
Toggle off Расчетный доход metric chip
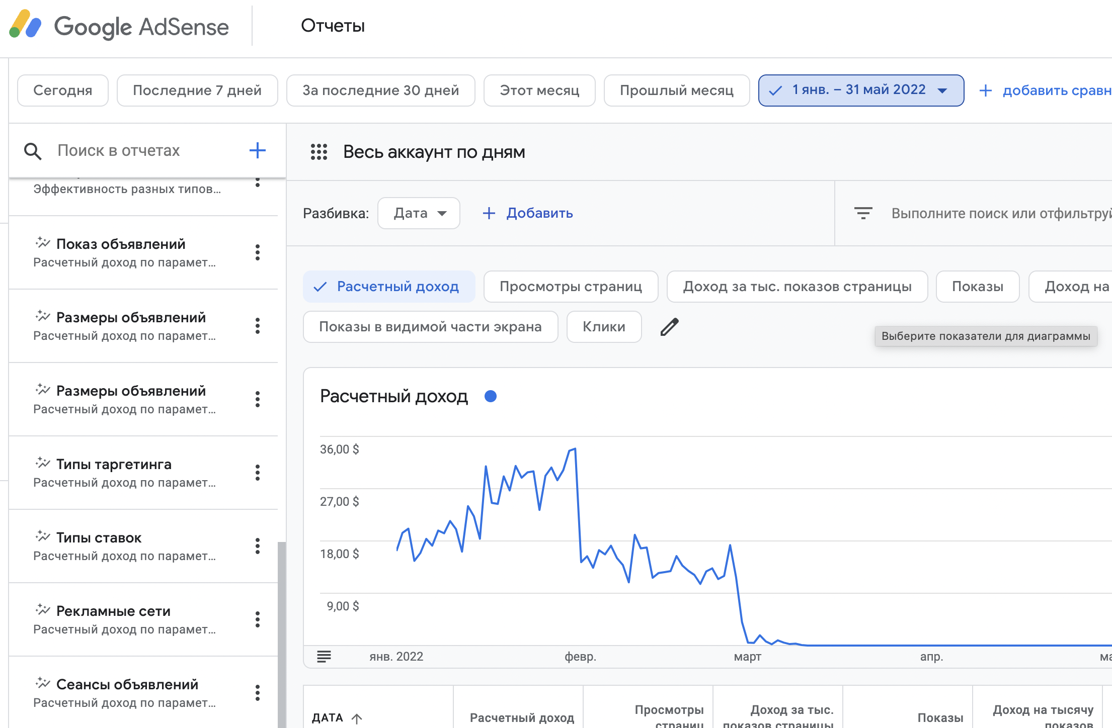[388, 287]
